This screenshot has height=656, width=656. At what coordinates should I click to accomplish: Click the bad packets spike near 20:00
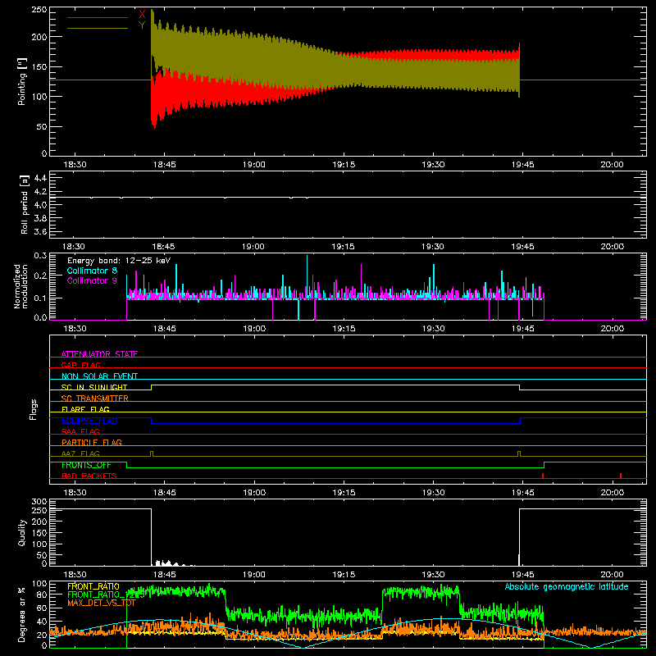tap(621, 476)
